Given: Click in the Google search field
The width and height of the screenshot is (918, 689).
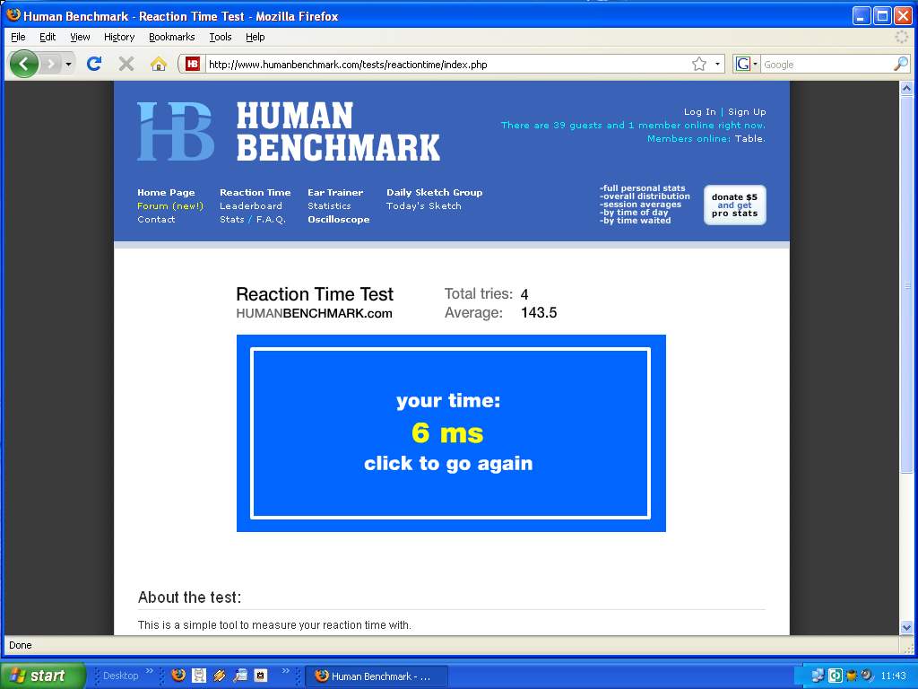Looking at the screenshot, I should tap(825, 65).
